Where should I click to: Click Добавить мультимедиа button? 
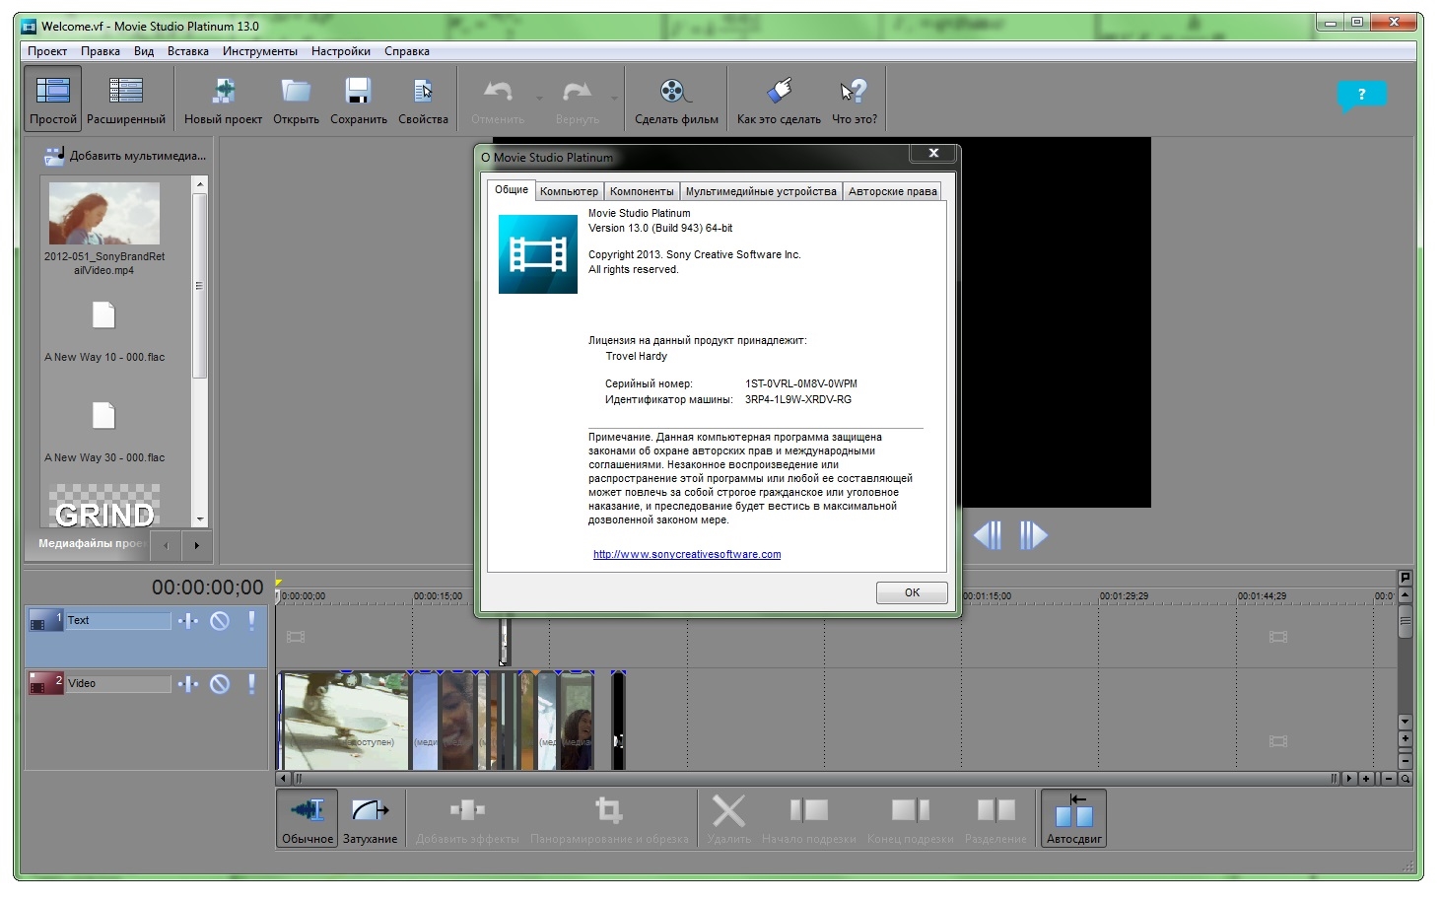[x=125, y=156]
